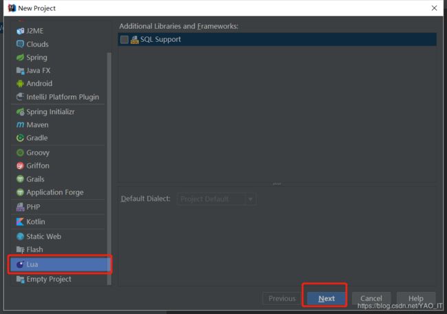This screenshot has height=314, width=447.
Task: Click the red Griffon icon
Action: coord(20,166)
